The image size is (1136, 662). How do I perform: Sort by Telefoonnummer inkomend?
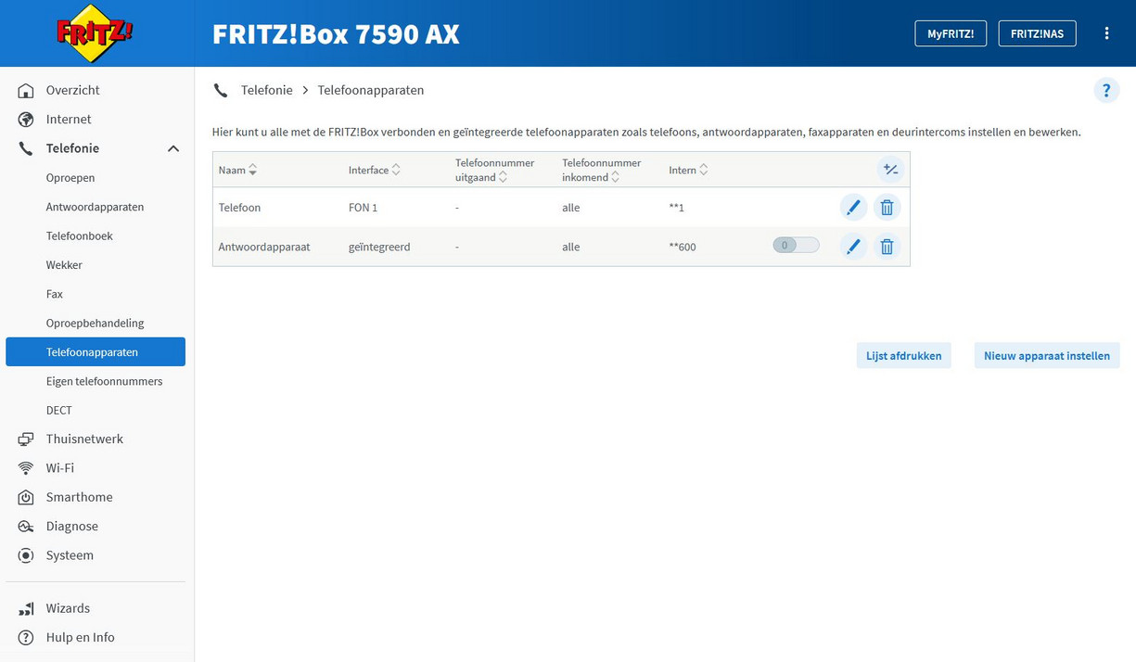click(x=602, y=170)
